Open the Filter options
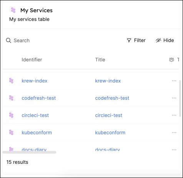 pos(136,40)
